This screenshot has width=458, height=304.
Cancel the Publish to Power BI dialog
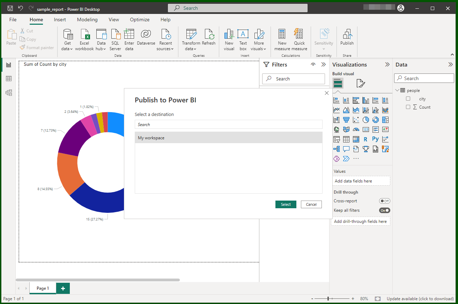click(311, 204)
